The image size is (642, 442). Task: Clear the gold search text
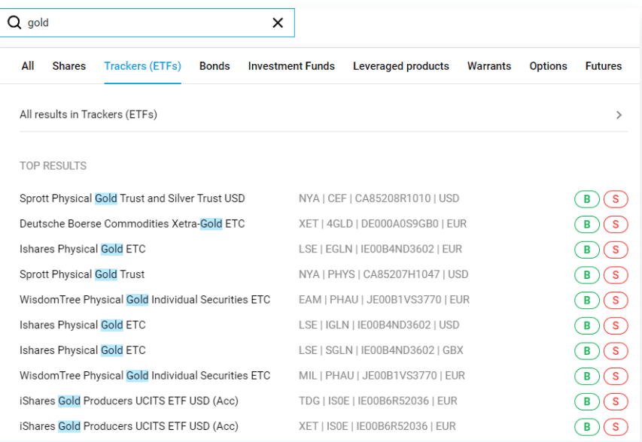point(277,23)
